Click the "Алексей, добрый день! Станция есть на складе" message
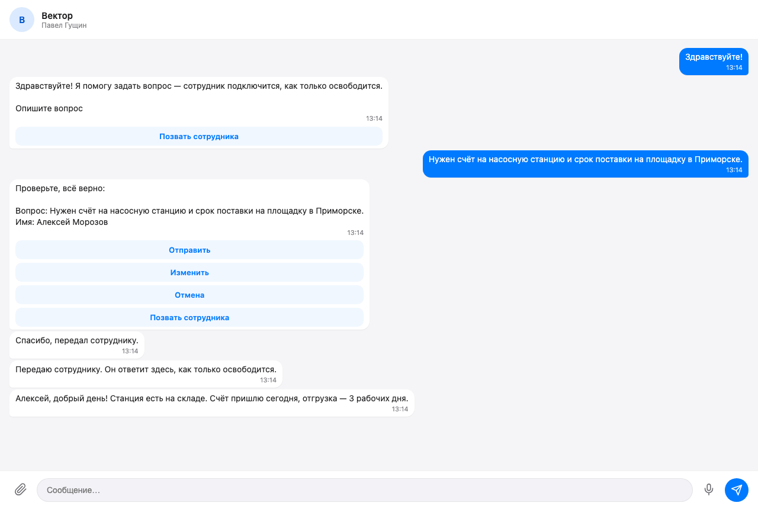Screen dimensions: 758x509 [x=212, y=403]
